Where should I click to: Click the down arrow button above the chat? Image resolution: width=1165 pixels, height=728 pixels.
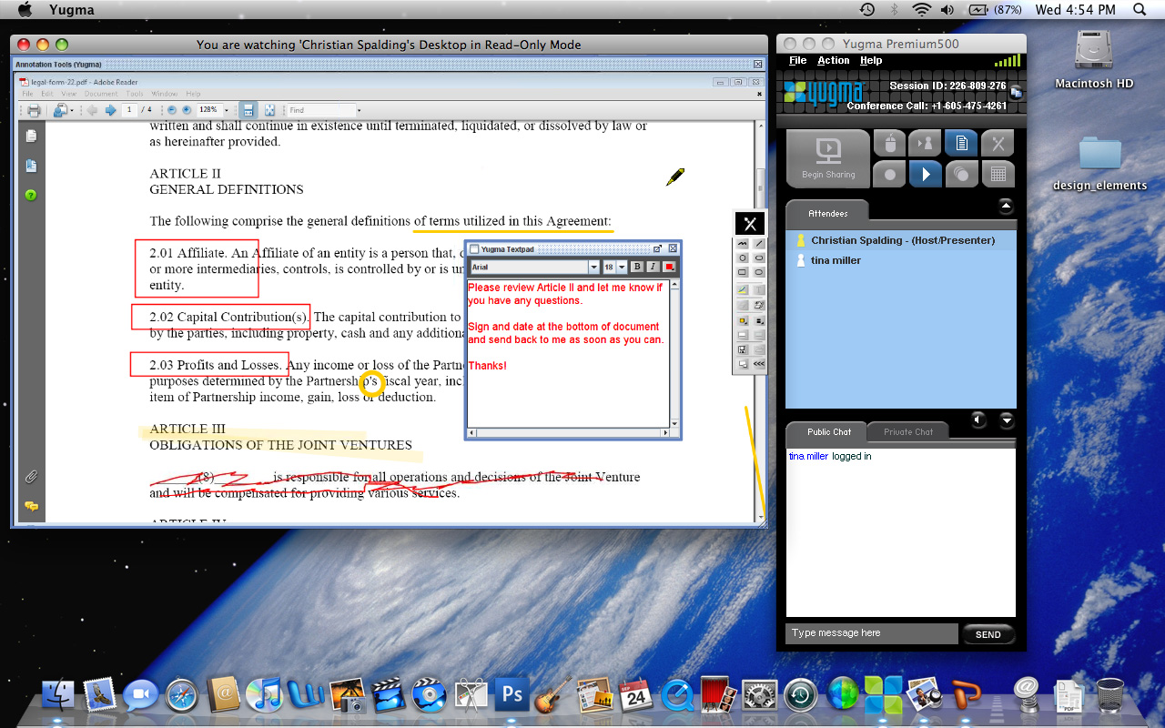[x=1007, y=420]
